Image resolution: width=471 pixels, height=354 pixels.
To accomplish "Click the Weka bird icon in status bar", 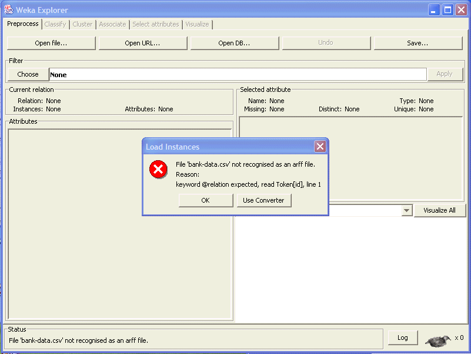I will (x=439, y=340).
